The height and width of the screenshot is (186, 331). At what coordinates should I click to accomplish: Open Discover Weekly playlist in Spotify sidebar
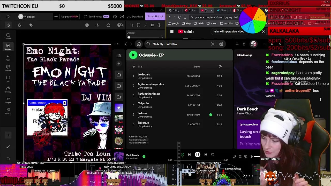(119, 130)
